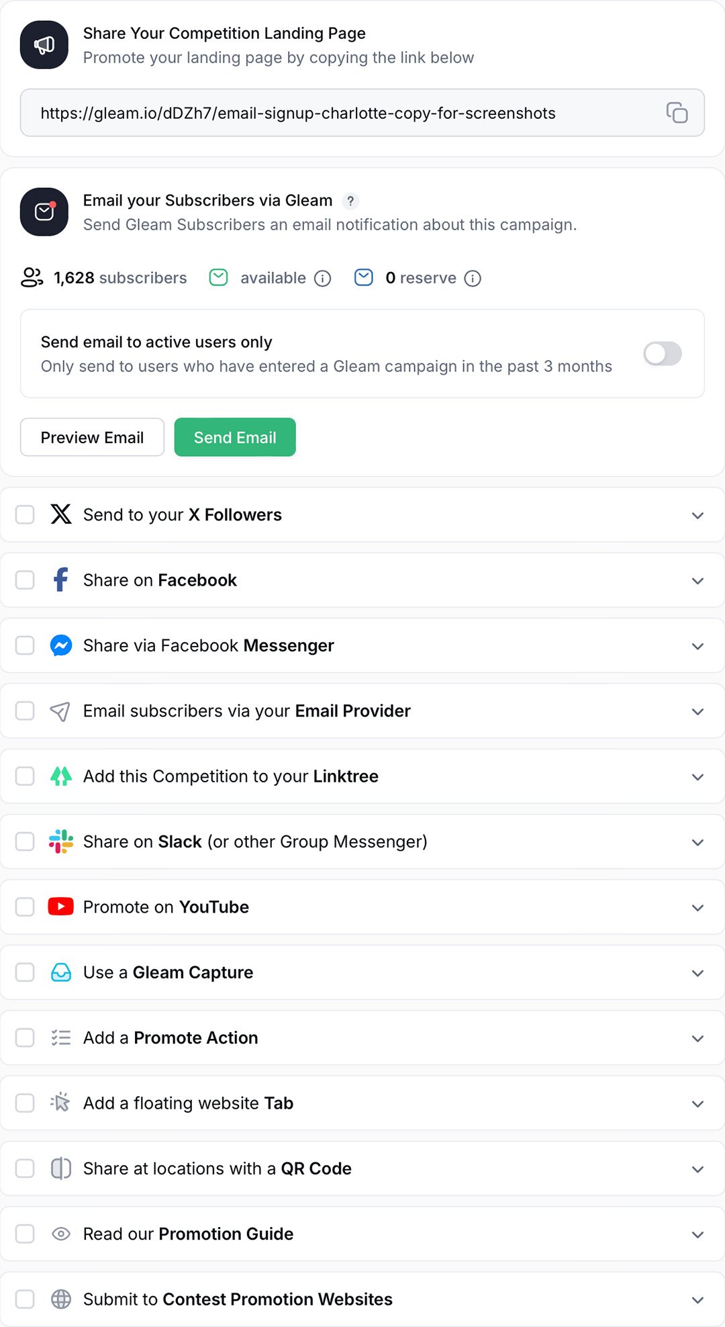The image size is (725, 1327).
Task: Toggle send email to active users only
Action: 662,354
